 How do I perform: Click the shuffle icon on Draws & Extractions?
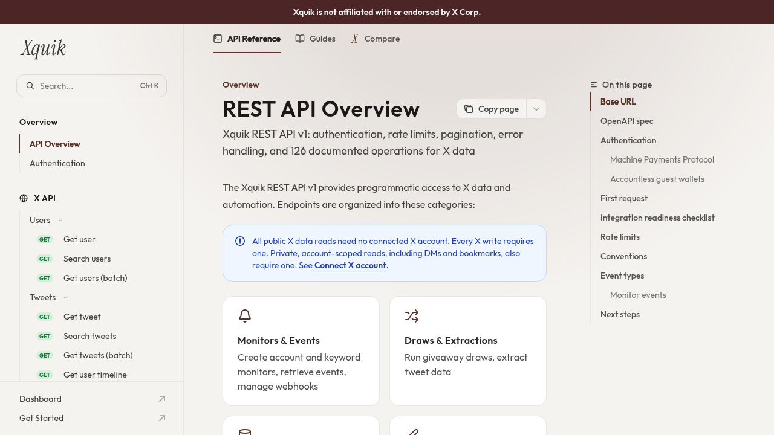click(x=412, y=316)
